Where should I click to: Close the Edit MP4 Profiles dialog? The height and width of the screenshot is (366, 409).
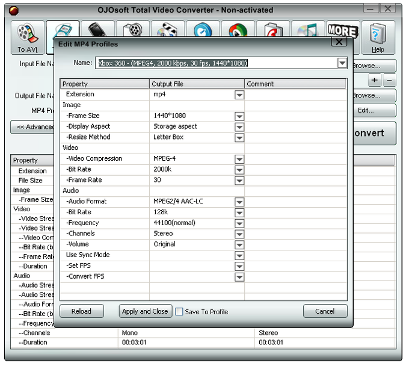[x=339, y=42]
